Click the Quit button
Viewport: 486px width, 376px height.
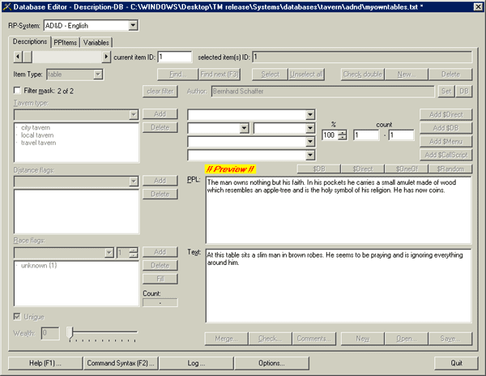[x=455, y=361]
